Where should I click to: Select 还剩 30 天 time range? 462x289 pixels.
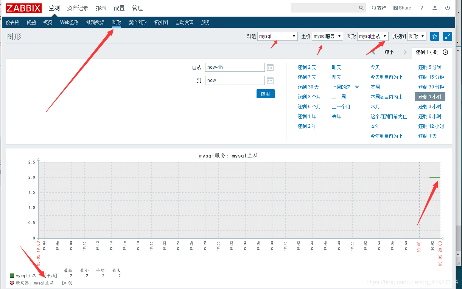[x=308, y=87]
